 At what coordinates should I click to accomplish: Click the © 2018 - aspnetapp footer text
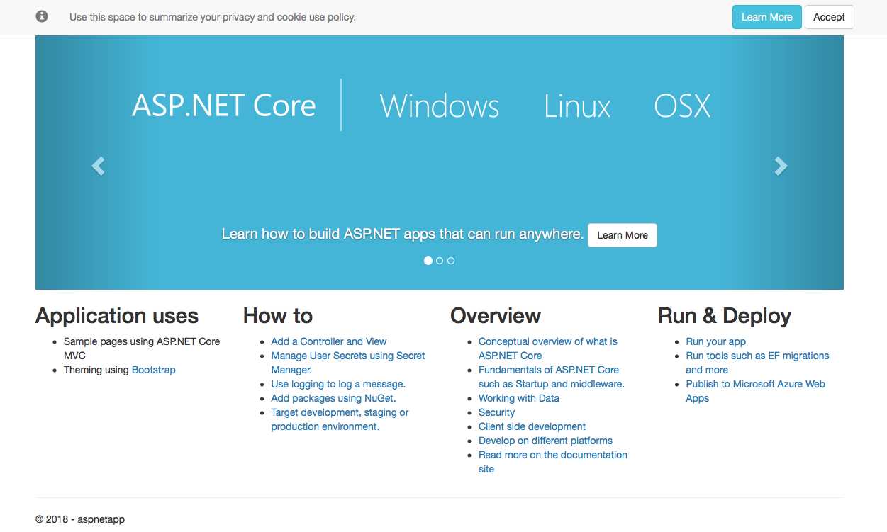point(80,519)
